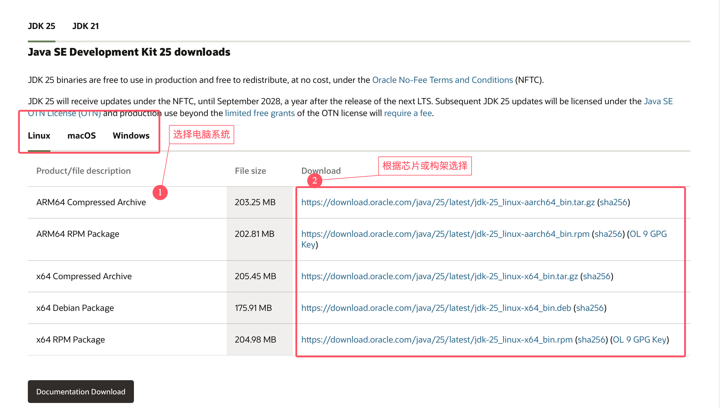Download jdk-25_linux-aarch64_bin.tar.gz archive
The height and width of the screenshot is (408, 720).
point(448,202)
